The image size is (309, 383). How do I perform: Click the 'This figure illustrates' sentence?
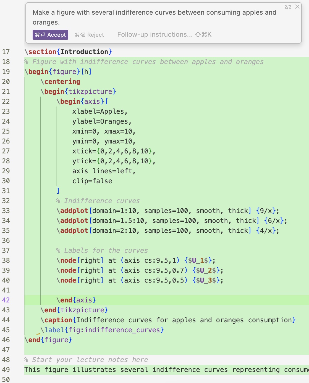pyautogui.click(x=166, y=369)
